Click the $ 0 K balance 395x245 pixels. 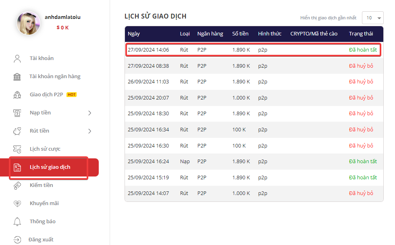click(x=62, y=28)
